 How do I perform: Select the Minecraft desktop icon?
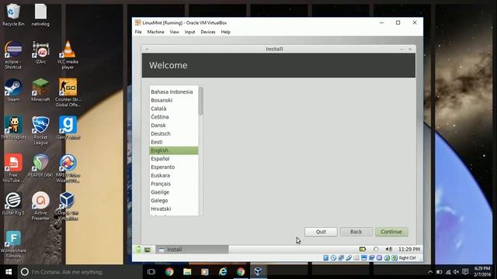pos(40,90)
